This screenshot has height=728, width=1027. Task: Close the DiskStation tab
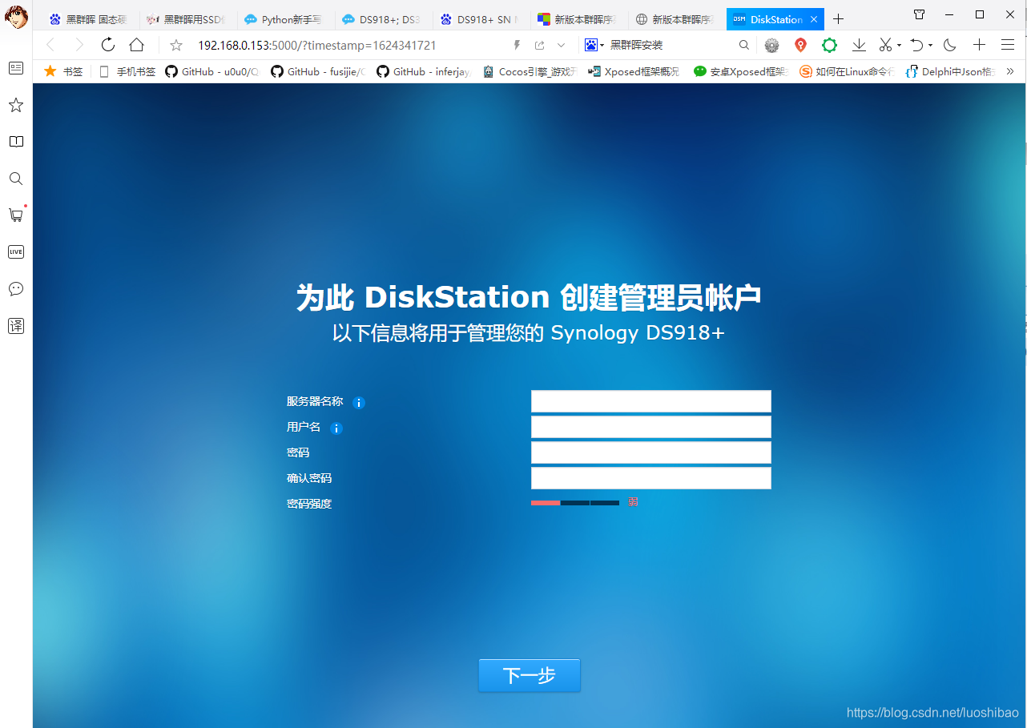814,19
